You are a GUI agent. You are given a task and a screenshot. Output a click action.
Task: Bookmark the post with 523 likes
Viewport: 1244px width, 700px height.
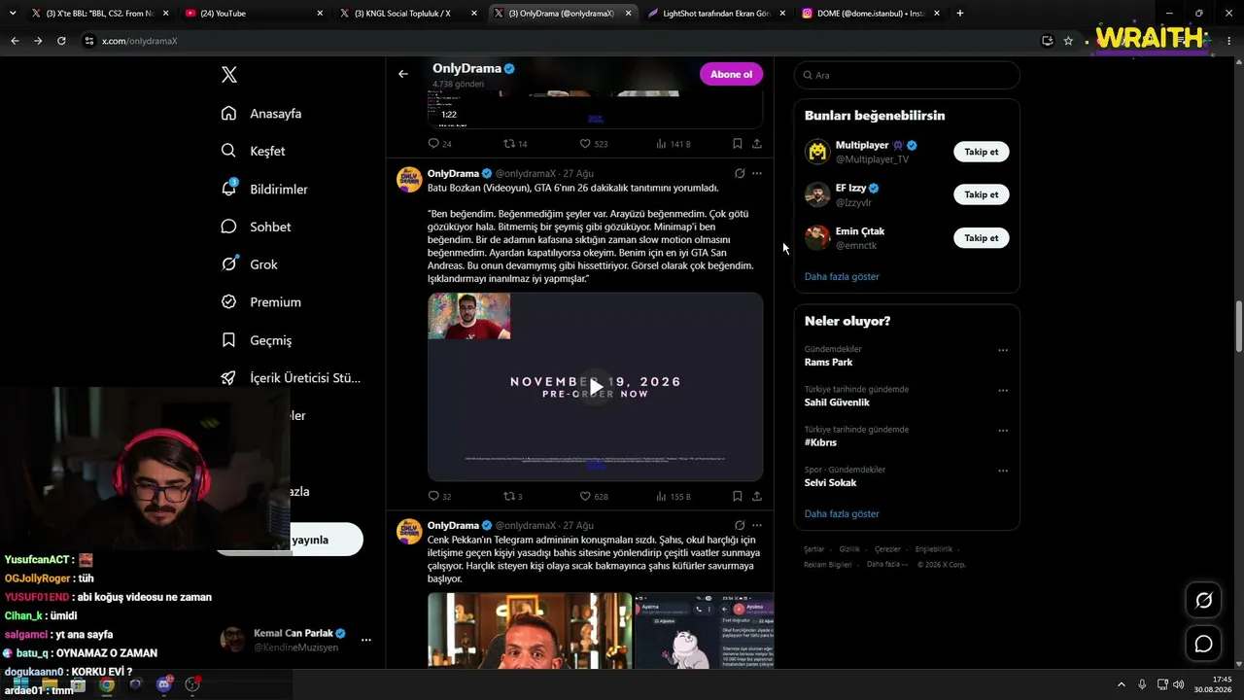tap(738, 144)
